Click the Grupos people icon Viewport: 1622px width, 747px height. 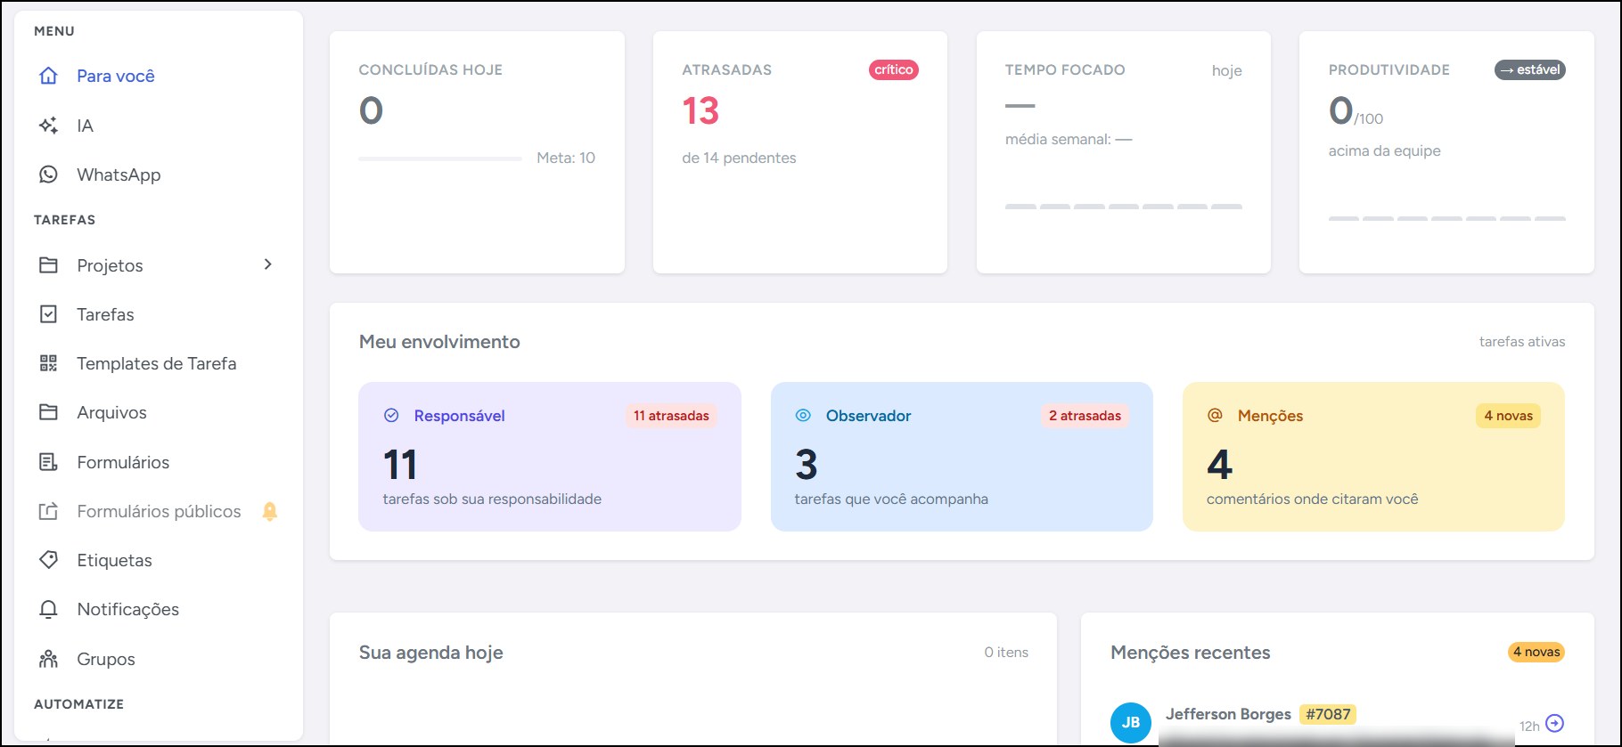point(48,659)
